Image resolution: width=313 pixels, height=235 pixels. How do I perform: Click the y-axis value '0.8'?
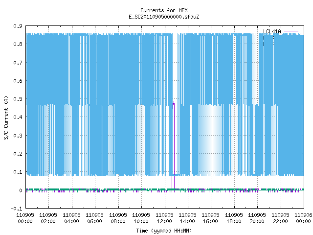pos(18,44)
